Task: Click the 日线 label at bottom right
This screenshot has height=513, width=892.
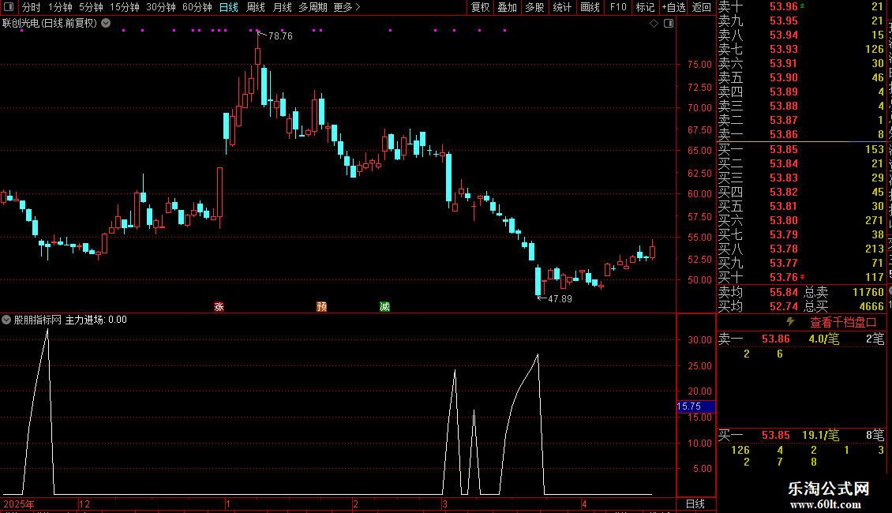Action: (x=695, y=504)
